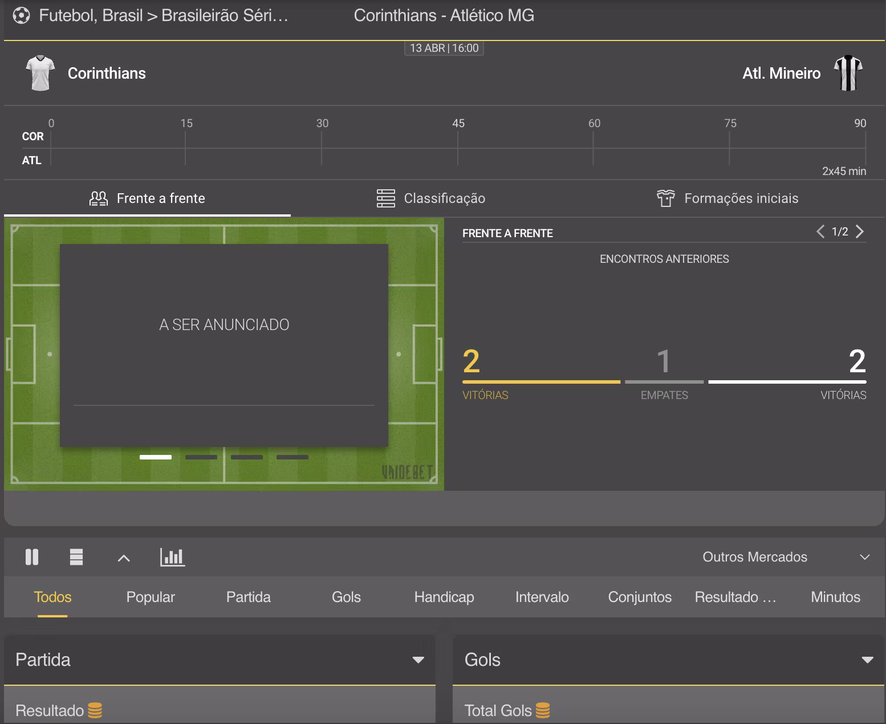
Task: Select the Popular market filter
Action: click(151, 597)
